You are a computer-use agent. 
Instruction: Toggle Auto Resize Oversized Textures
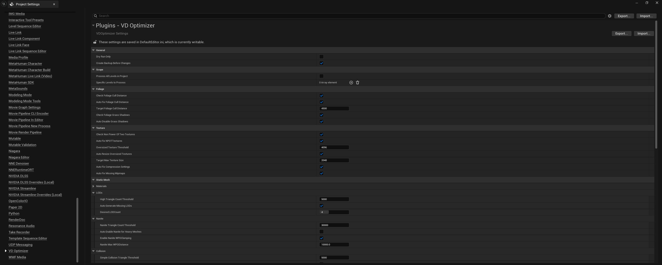[x=321, y=154]
